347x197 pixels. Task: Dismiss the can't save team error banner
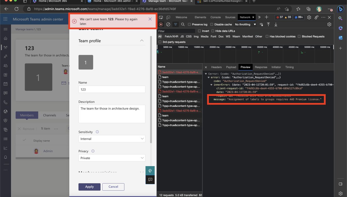click(x=150, y=19)
